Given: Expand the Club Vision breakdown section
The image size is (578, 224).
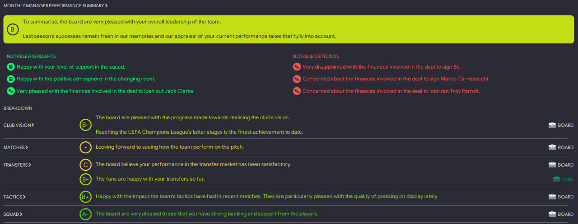Looking at the screenshot, I should click(x=19, y=125).
